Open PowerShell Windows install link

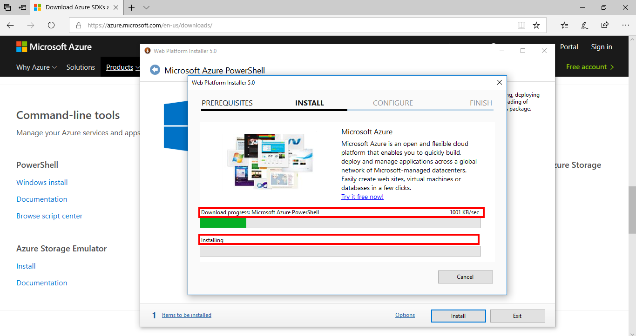pyautogui.click(x=42, y=182)
